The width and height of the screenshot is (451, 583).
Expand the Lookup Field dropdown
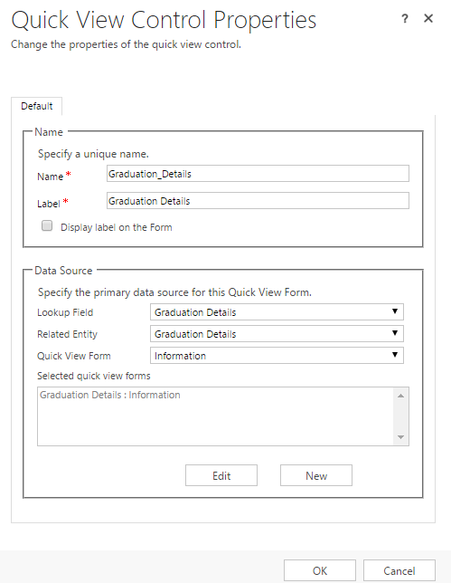click(x=277, y=312)
